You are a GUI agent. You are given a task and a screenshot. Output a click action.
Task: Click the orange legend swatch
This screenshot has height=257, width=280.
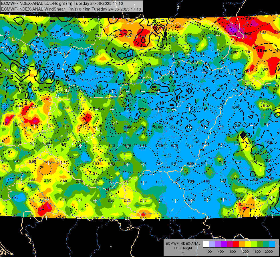click(242, 244)
